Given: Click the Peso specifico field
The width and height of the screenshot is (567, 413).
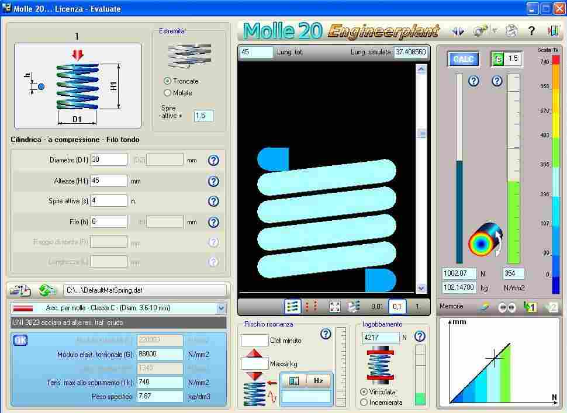Looking at the screenshot, I should pos(160,397).
